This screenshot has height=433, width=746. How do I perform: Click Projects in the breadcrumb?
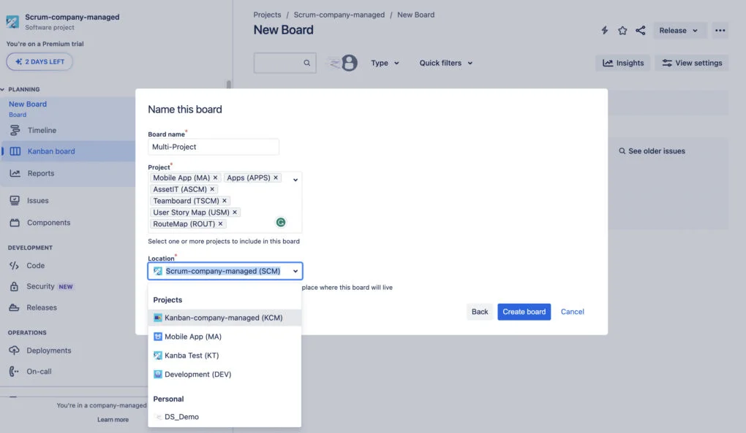[x=267, y=15]
